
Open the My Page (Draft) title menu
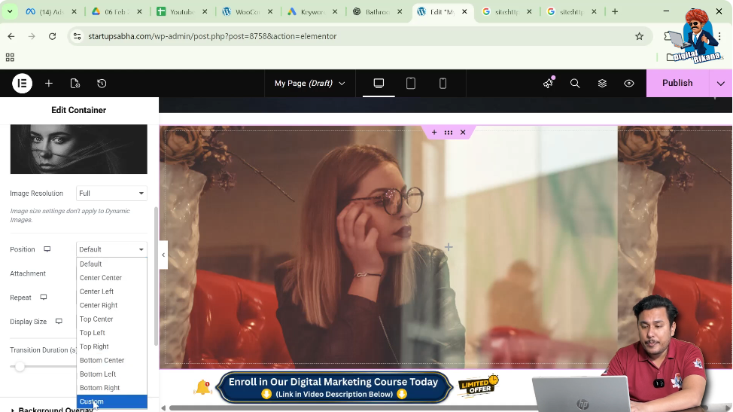(309, 84)
